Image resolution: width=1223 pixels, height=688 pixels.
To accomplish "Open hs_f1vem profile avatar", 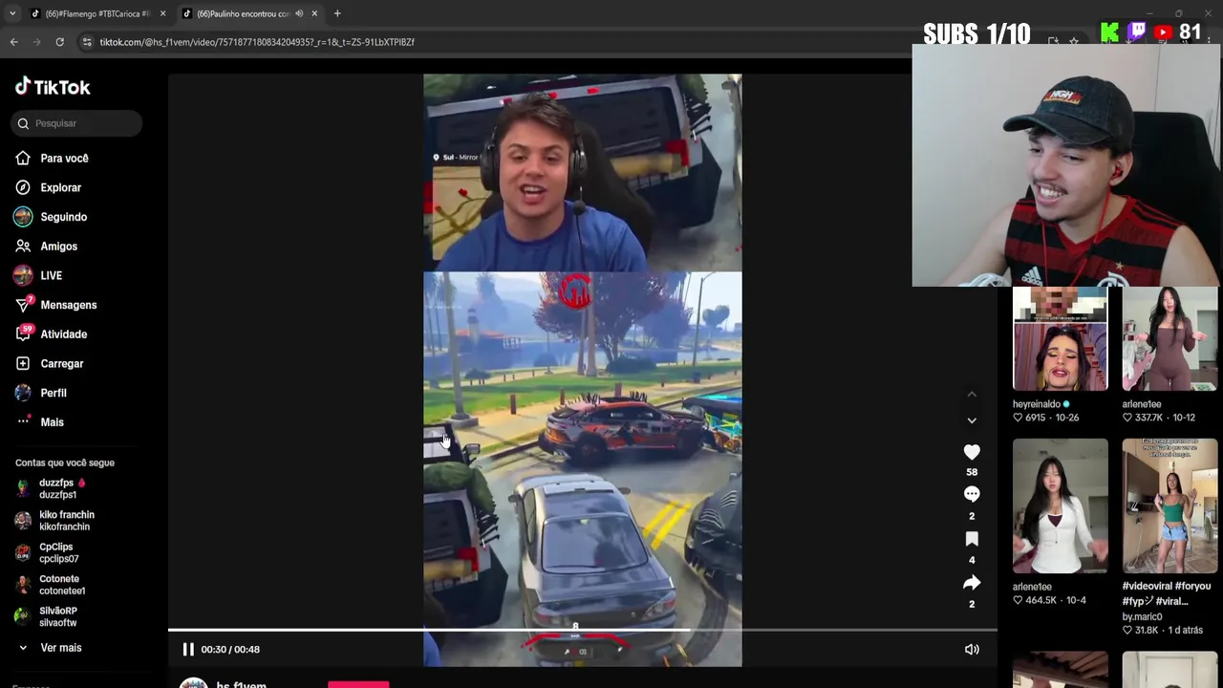I will 194,683.
